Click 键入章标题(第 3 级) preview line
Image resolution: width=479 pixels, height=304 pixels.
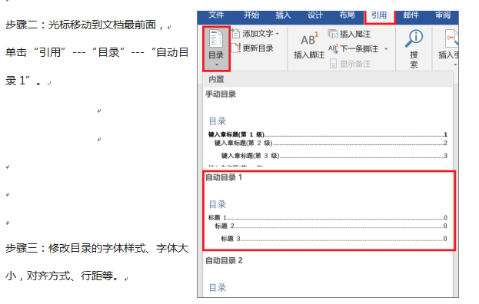pyautogui.click(x=334, y=156)
